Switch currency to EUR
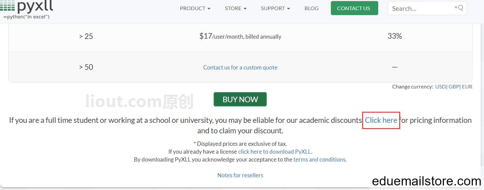This screenshot has height=190, width=484. pyautogui.click(x=467, y=87)
